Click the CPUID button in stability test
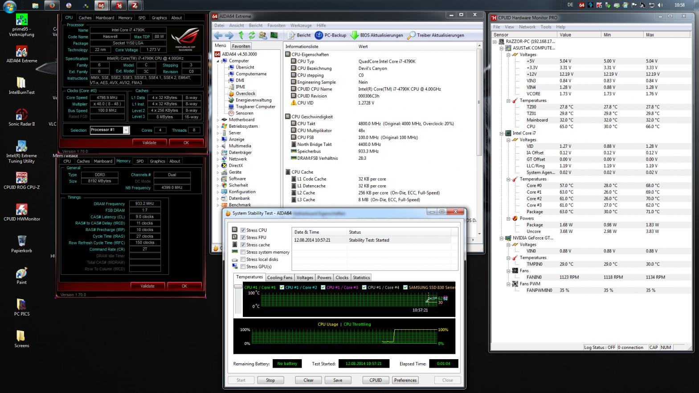This screenshot has width=699, height=393. pyautogui.click(x=376, y=380)
